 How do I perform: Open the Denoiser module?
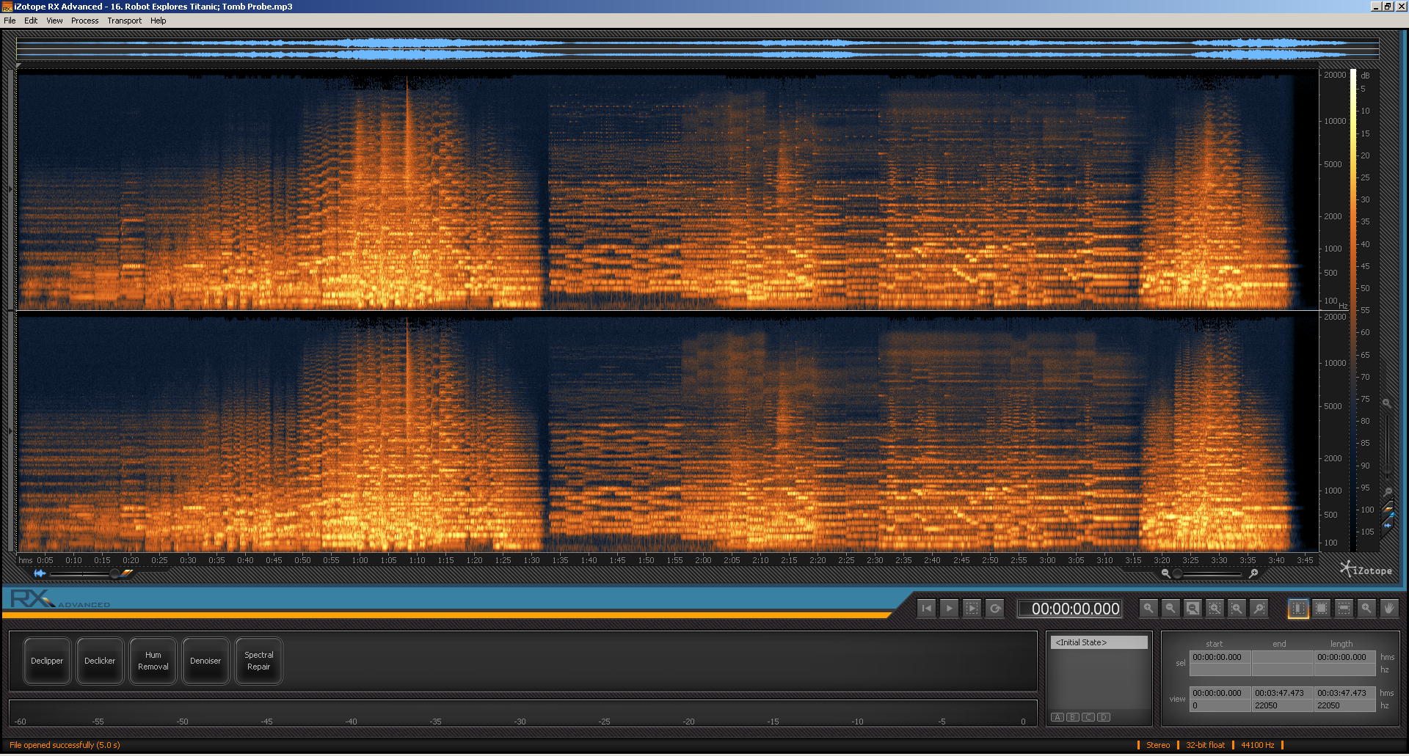pos(205,661)
